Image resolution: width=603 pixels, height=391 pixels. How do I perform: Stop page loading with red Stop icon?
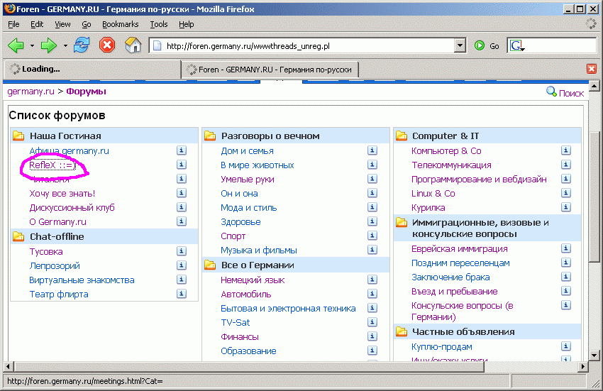tap(106, 45)
